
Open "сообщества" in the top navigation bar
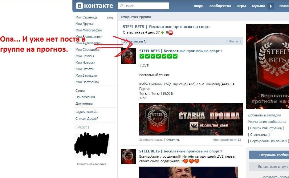coord(220,6)
